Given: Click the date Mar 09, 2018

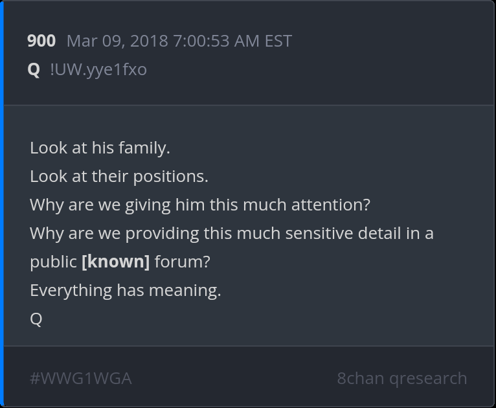Looking at the screenshot, I should [117, 41].
